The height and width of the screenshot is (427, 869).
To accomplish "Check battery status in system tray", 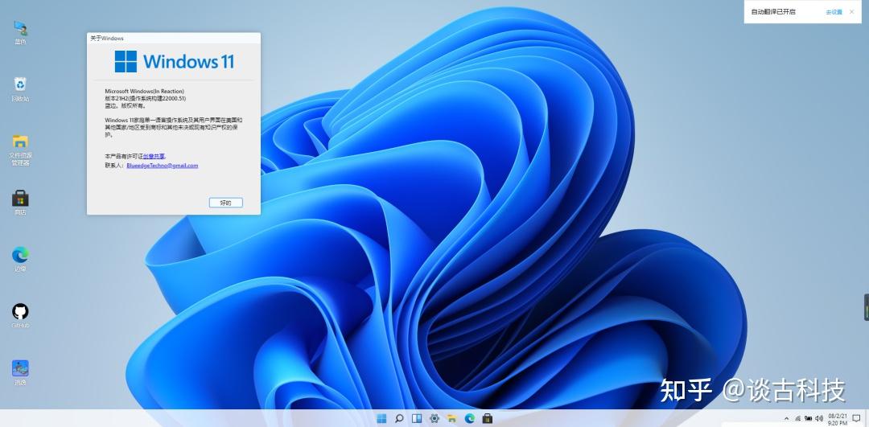I will (x=809, y=418).
